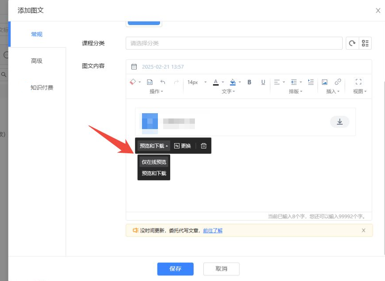Screen dimensions: 385x281
Task: Open the 视图 toolbar group menu
Action: 360,92
